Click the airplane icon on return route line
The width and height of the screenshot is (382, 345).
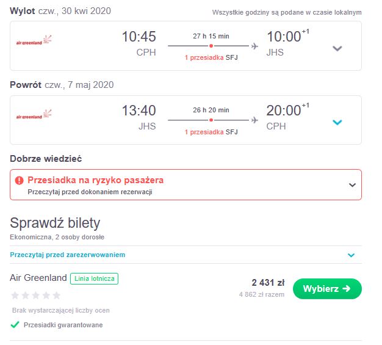tap(254, 120)
